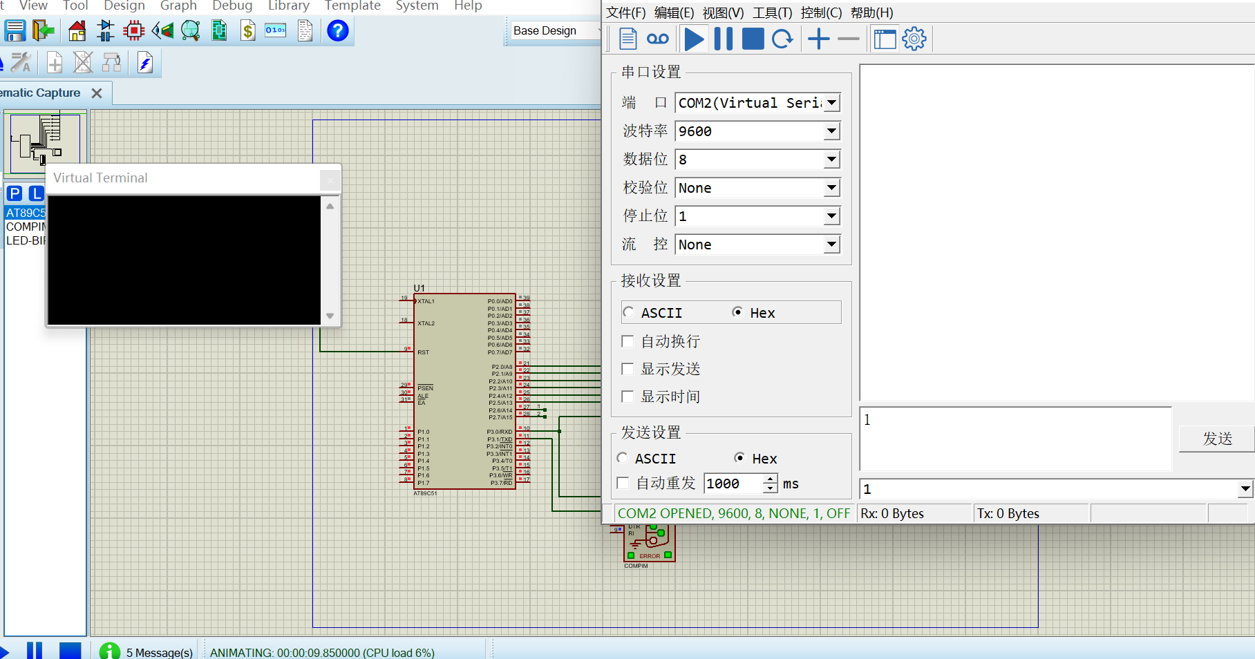Expand the send history dropdown below input

pos(1245,489)
